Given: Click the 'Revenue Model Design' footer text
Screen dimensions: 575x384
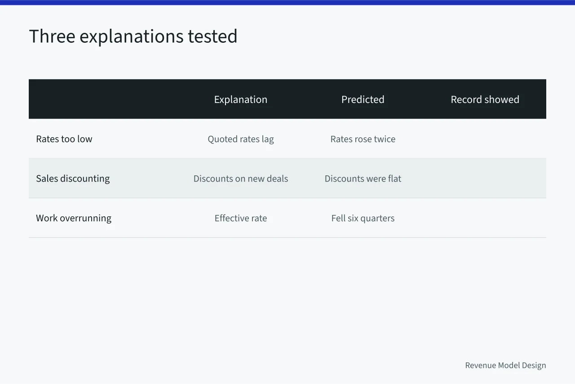Looking at the screenshot, I should tap(505, 365).
